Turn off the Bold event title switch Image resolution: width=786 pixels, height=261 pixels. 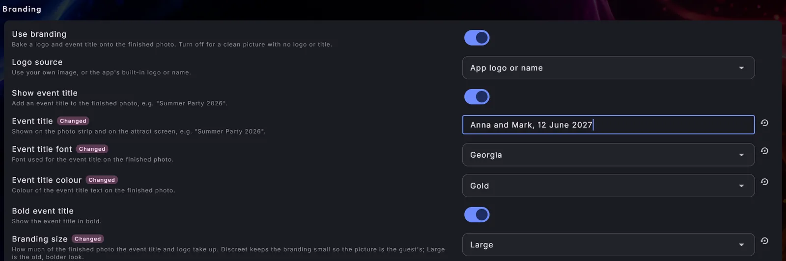point(477,214)
